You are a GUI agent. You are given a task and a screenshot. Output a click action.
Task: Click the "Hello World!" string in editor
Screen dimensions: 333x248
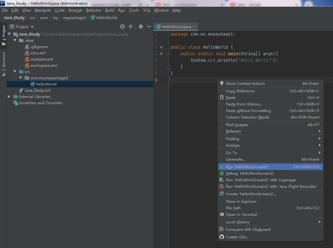click(x=255, y=60)
